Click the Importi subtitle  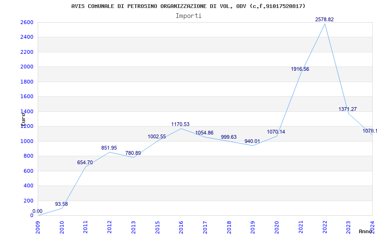(188, 16)
